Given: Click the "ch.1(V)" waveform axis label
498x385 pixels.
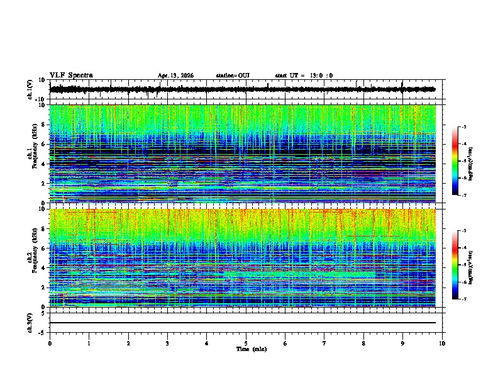Looking at the screenshot, I should pos(30,89).
